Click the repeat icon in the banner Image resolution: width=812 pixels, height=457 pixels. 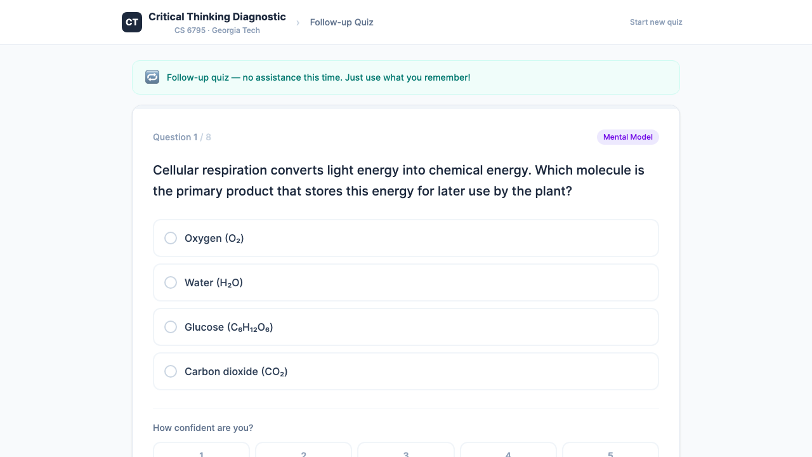[152, 77]
